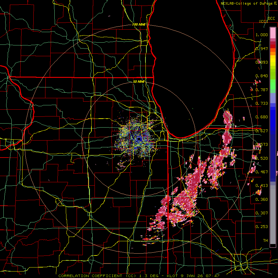Click the "50 NMI" range ring label
The image size is (278, 278).
(139, 82)
